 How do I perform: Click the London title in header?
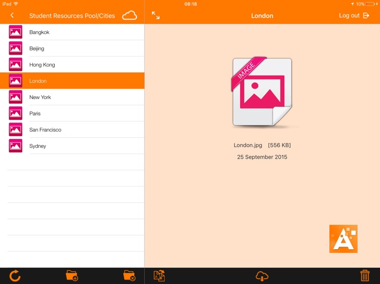(x=262, y=16)
